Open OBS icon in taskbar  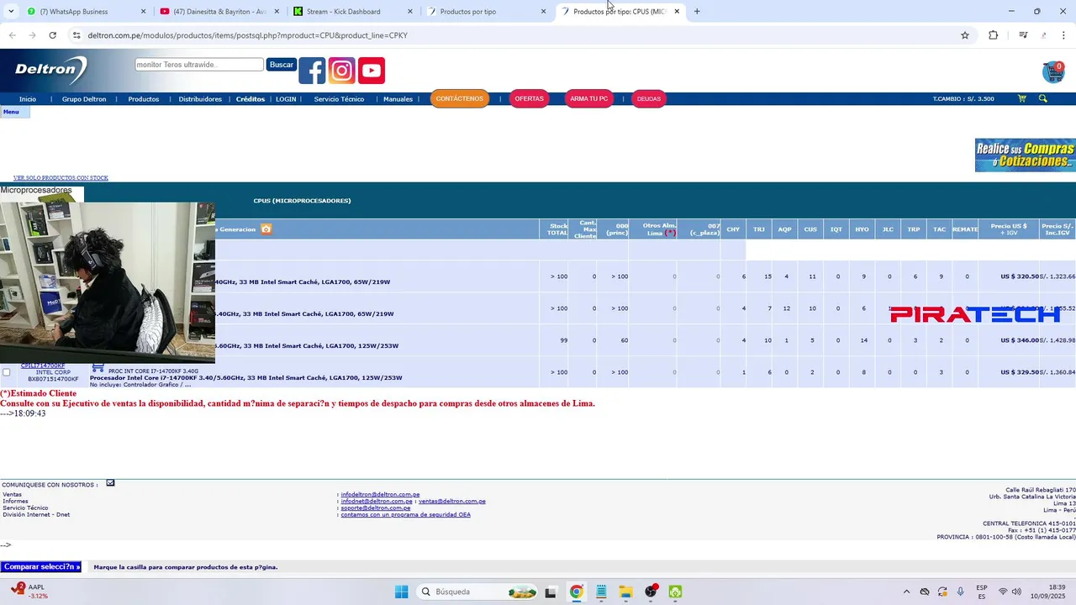[651, 592]
